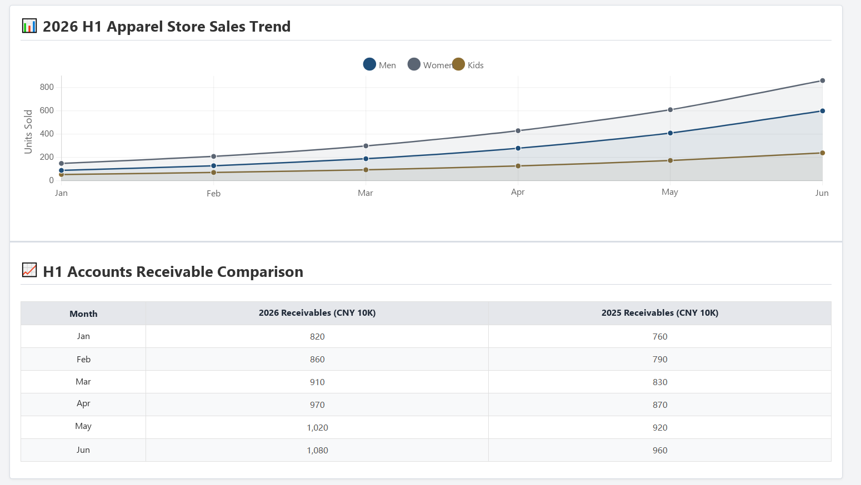Click the 2026 Receivables column header
This screenshot has width=861, height=485.
(x=317, y=313)
